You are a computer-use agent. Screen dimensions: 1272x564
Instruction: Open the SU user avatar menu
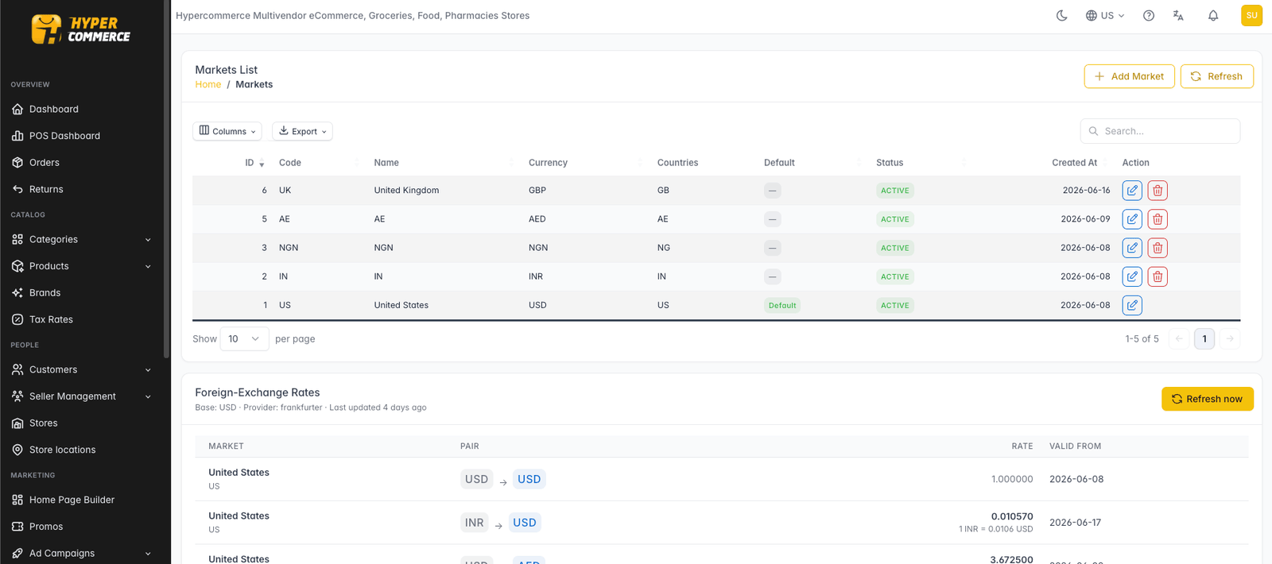tap(1251, 15)
